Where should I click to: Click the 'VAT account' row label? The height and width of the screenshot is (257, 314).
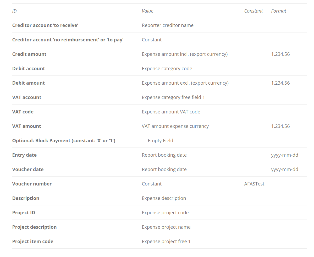(x=27, y=97)
